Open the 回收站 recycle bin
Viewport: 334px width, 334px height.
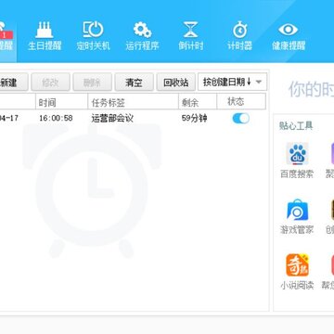175,82
